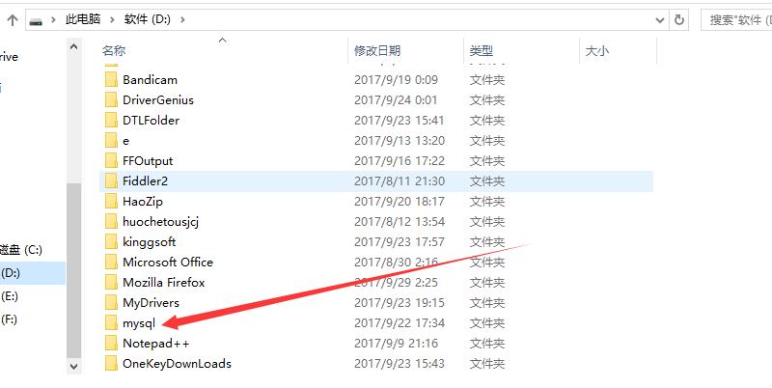The height and width of the screenshot is (388, 772).
Task: Select the MyDrivers folder icon
Action: [111, 302]
